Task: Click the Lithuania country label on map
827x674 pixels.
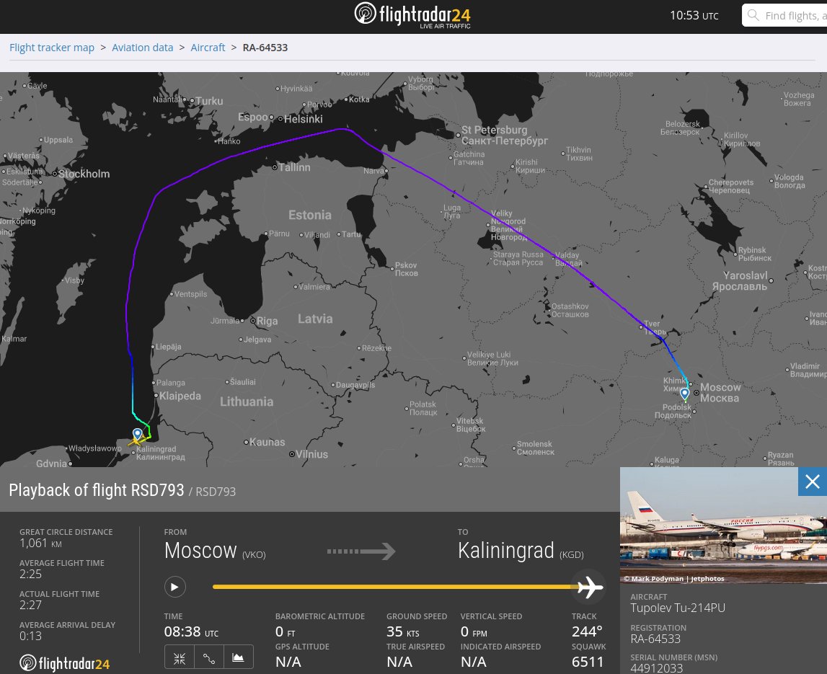Action: (x=247, y=402)
